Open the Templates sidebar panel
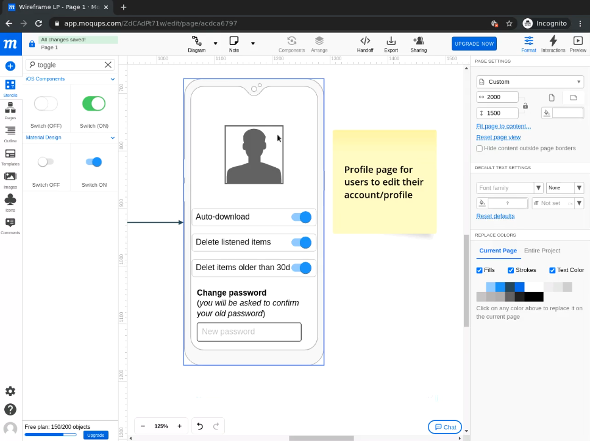Image resolution: width=590 pixels, height=441 pixels. click(10, 157)
